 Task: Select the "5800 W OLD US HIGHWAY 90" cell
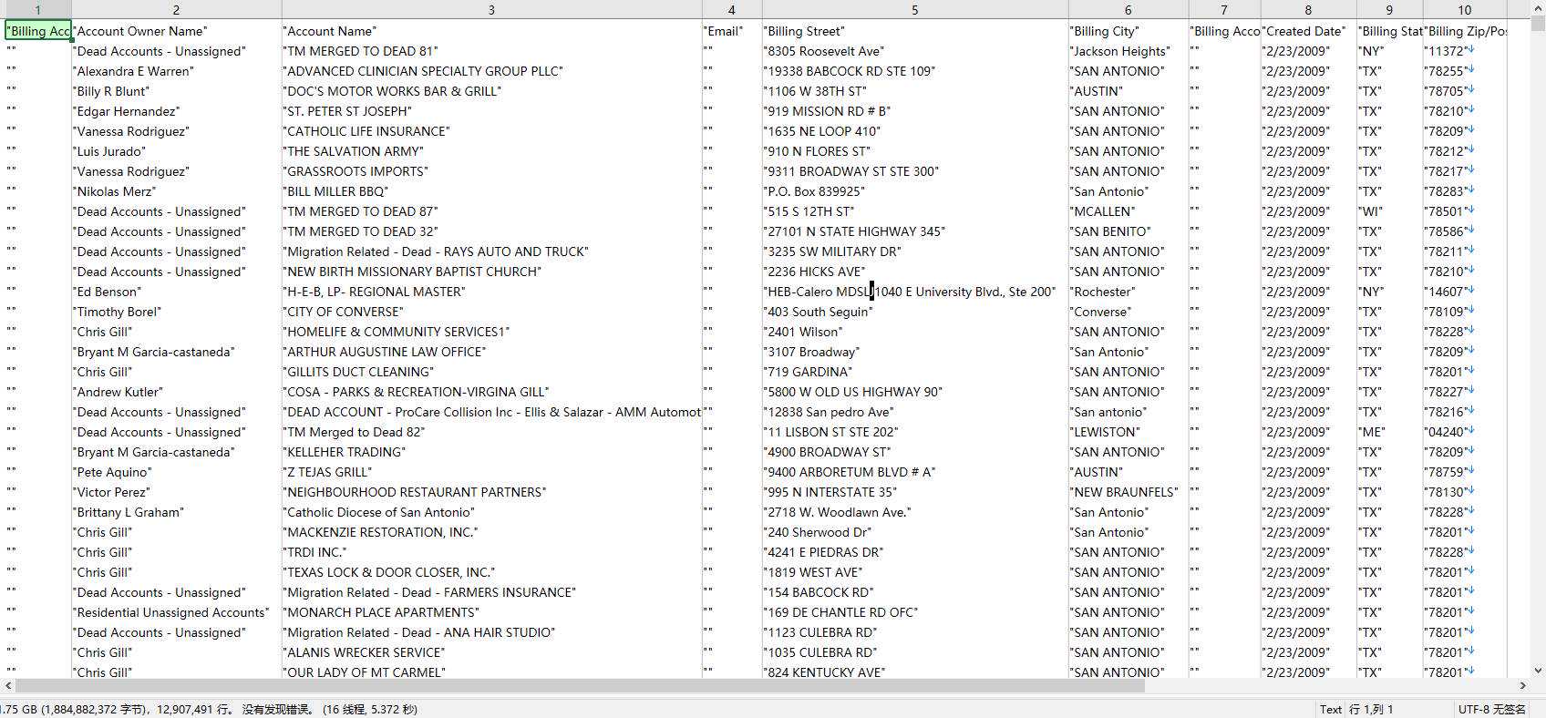tap(915, 392)
